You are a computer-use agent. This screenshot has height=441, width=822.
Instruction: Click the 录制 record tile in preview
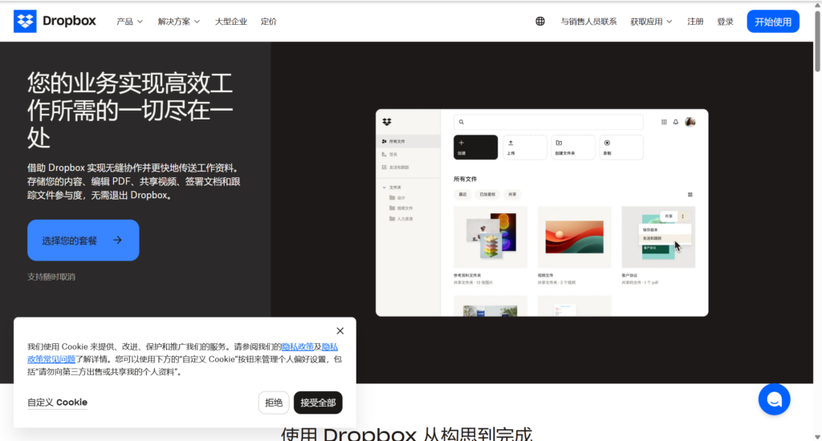(x=621, y=148)
